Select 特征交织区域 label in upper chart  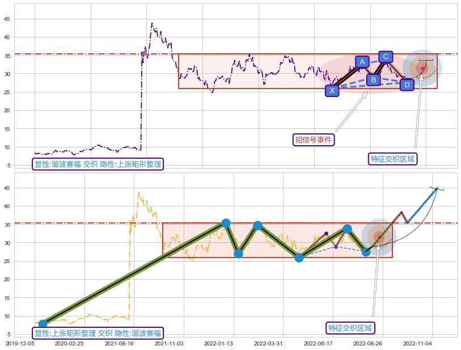point(393,159)
